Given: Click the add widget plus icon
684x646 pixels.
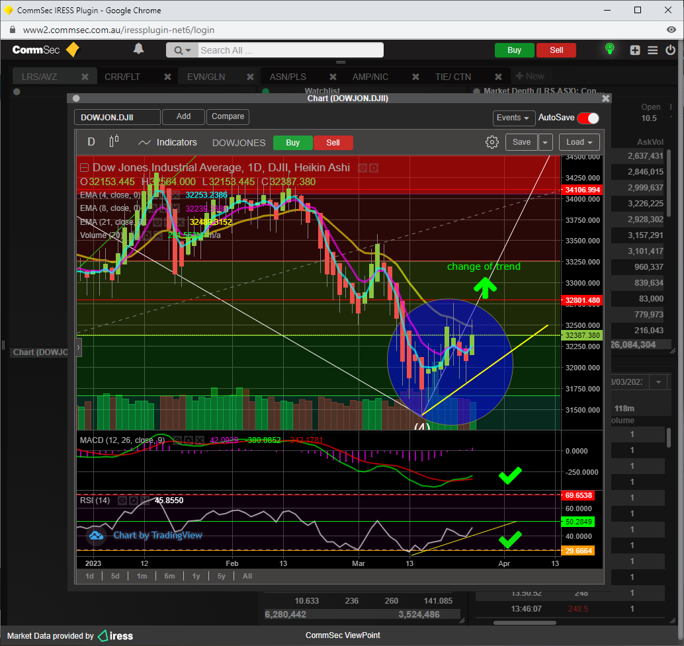Looking at the screenshot, I should click(x=635, y=50).
